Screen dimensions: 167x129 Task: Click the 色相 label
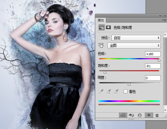102,53
